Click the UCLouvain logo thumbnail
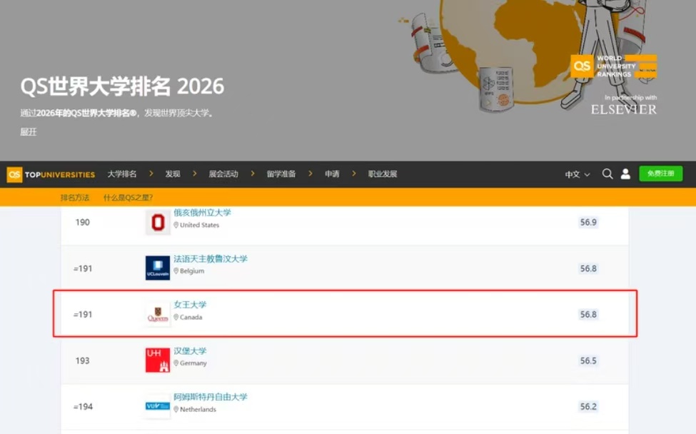 [158, 268]
